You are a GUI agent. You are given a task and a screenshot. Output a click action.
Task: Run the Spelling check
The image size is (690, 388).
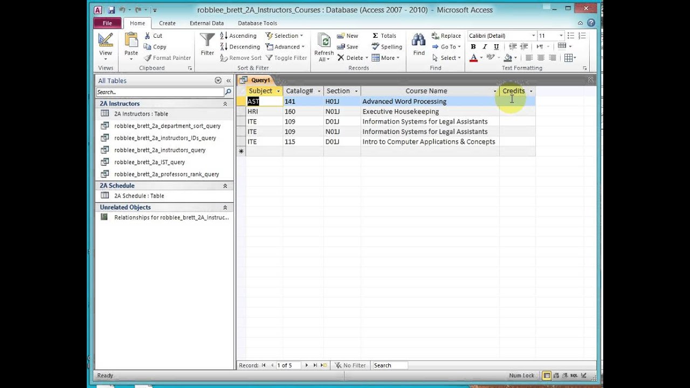(387, 47)
